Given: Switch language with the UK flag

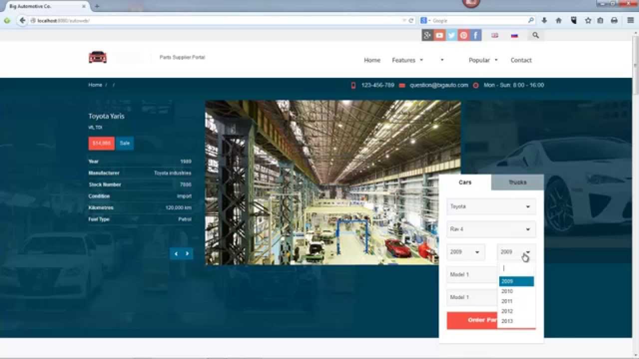Looking at the screenshot, I should click(x=495, y=35).
